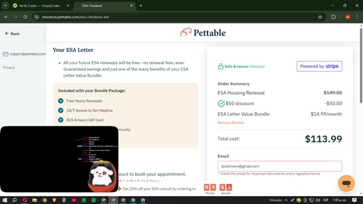Image resolution: width=363 pixels, height=204 pixels.
Task: Click the $50 discount checkmark icon
Action: point(221,103)
